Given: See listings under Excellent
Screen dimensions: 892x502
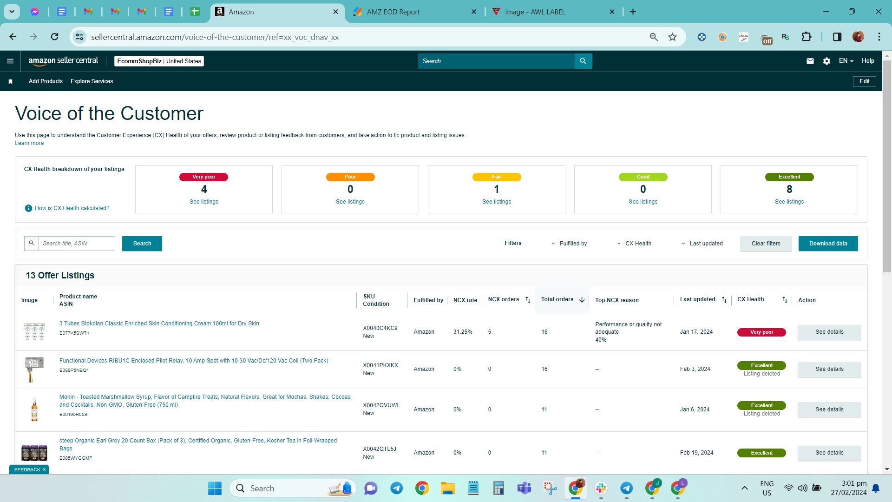Looking at the screenshot, I should 789,202.
